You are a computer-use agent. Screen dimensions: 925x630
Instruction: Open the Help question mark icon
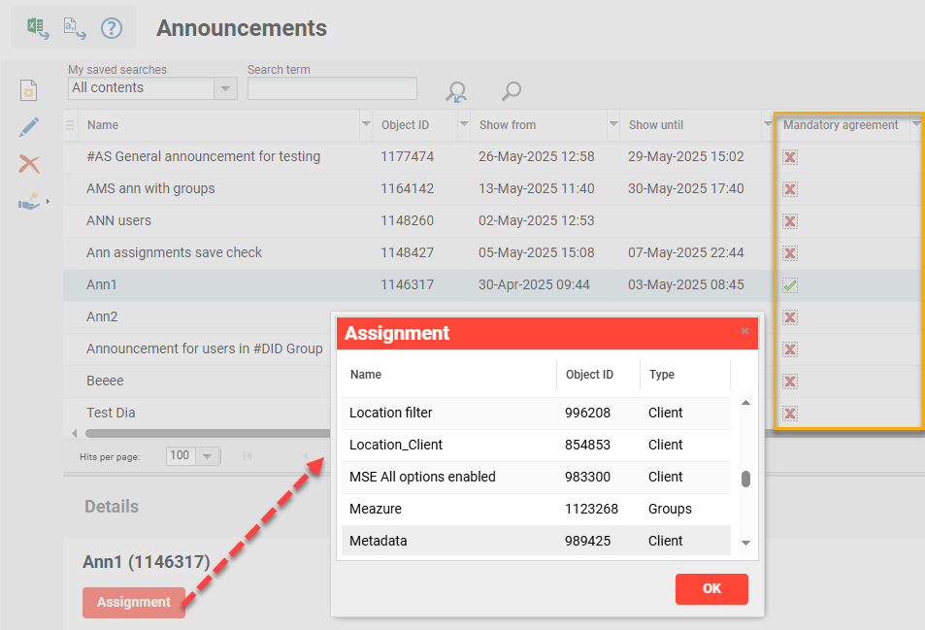point(111,27)
